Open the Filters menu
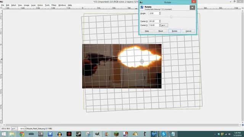 click(54, 5)
